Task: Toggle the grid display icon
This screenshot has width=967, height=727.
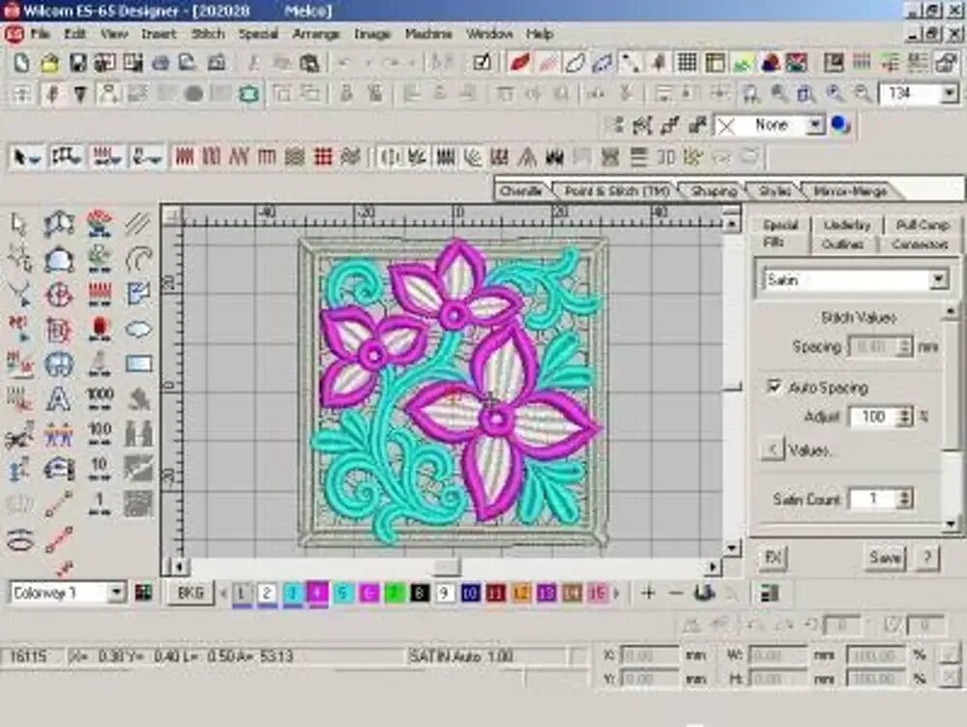Action: (x=687, y=63)
